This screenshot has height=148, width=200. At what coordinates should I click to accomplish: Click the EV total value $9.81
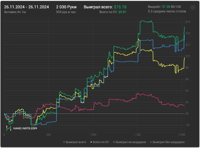tap(122, 12)
